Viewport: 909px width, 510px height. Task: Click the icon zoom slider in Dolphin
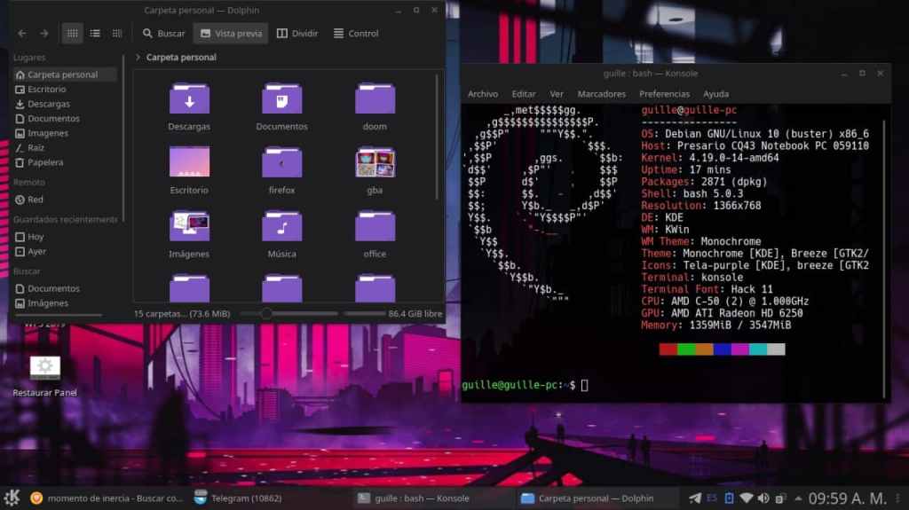point(266,314)
